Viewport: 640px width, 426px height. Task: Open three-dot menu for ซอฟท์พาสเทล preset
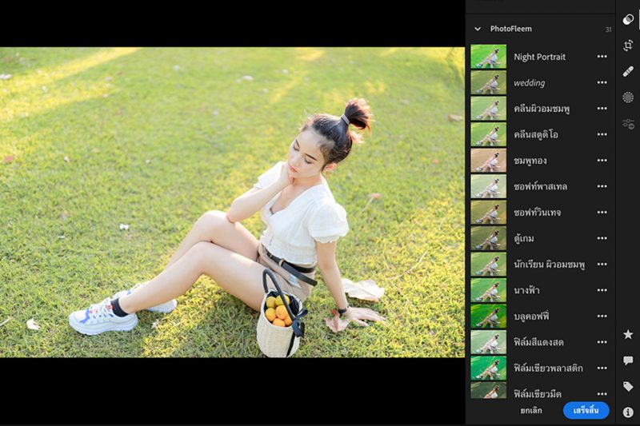pos(602,186)
